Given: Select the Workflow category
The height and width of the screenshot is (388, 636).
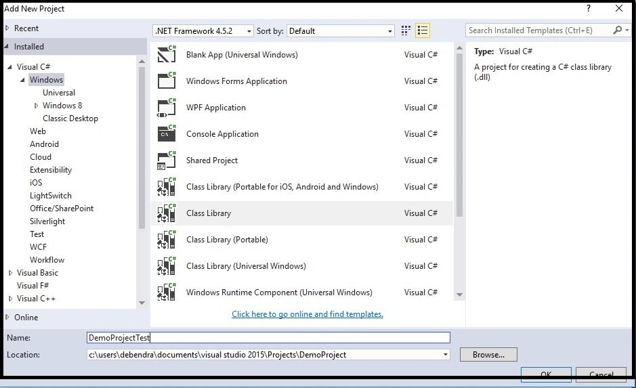Looking at the screenshot, I should (x=47, y=260).
